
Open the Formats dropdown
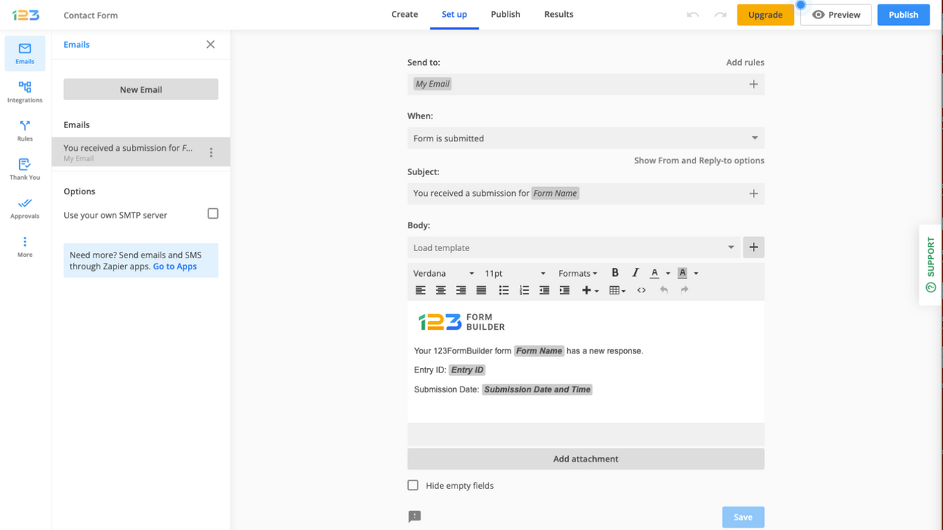tap(578, 273)
